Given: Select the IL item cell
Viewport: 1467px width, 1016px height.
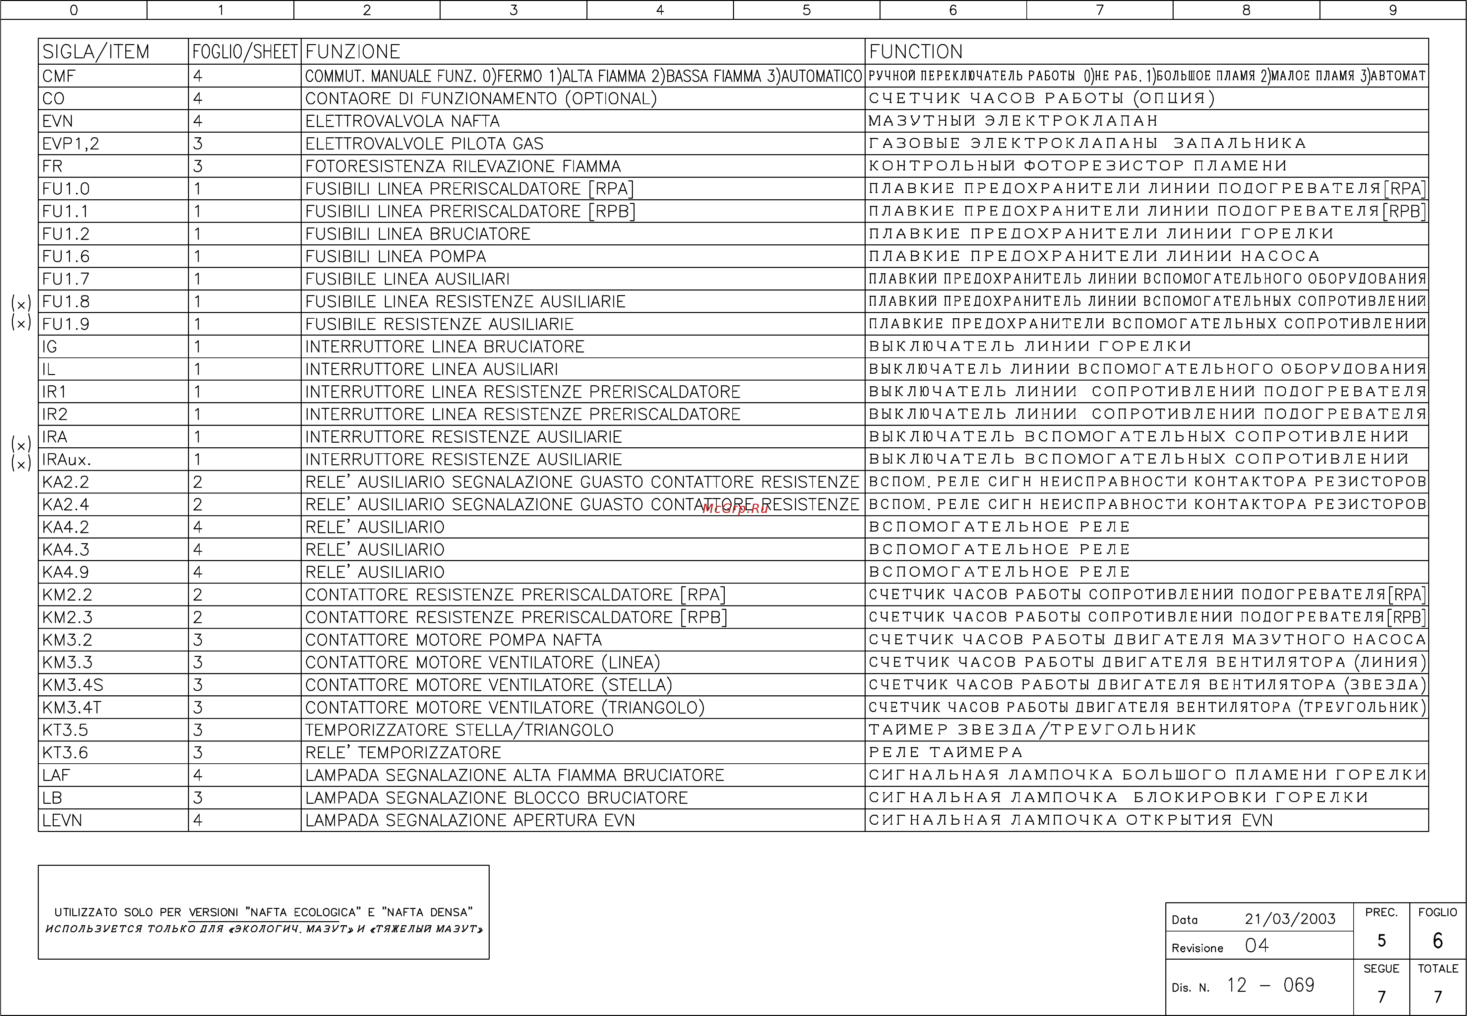Looking at the screenshot, I should coord(113,369).
